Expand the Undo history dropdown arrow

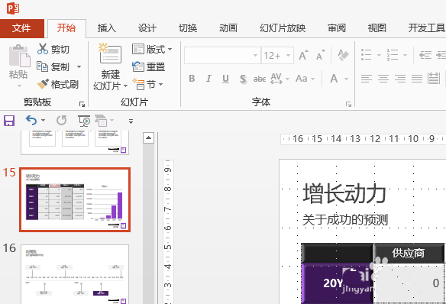click(44, 120)
